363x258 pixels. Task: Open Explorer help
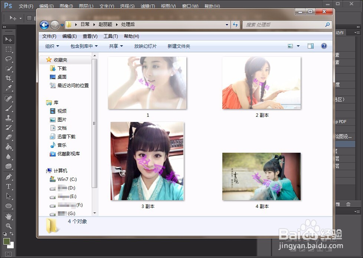point(324,46)
